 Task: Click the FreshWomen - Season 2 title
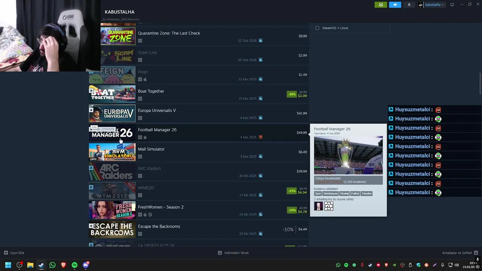pos(161,207)
